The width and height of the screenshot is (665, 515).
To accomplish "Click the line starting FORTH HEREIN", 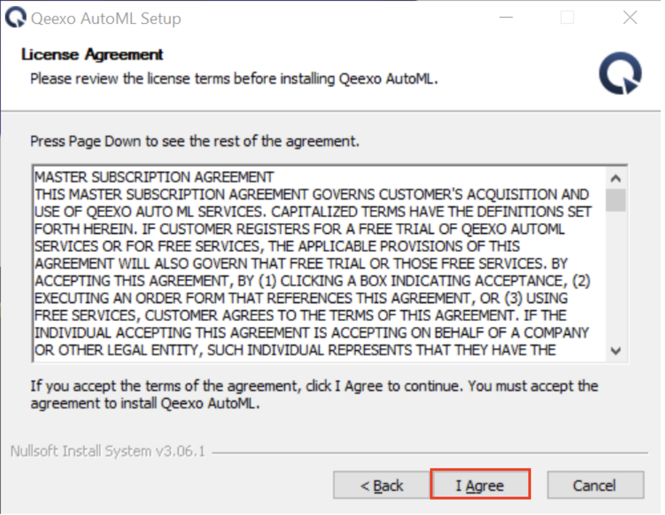I will 300,229.
